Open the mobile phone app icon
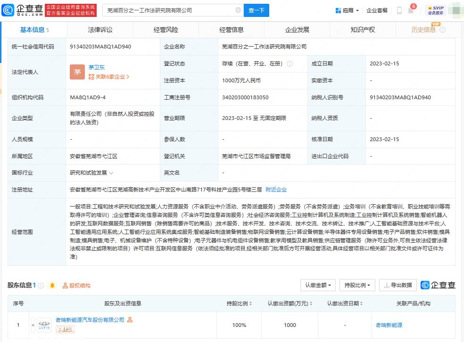464x342 pixels. pyautogui.click(x=399, y=11)
